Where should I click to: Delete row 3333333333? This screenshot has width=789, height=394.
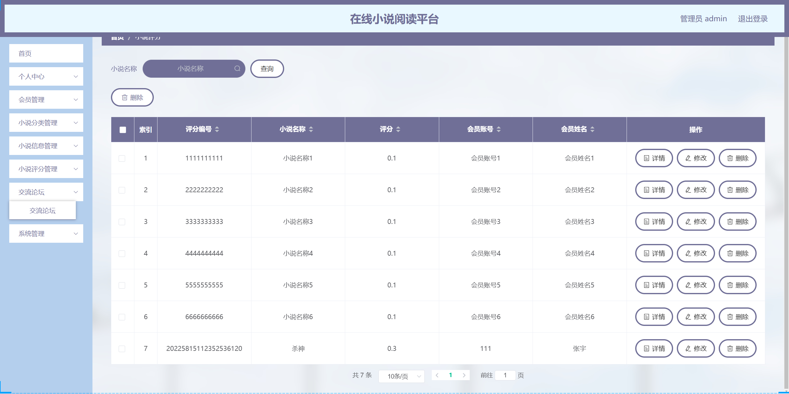(x=738, y=221)
